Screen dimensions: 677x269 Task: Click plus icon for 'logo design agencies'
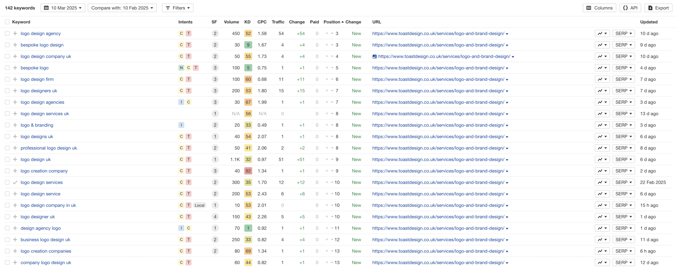coord(15,102)
